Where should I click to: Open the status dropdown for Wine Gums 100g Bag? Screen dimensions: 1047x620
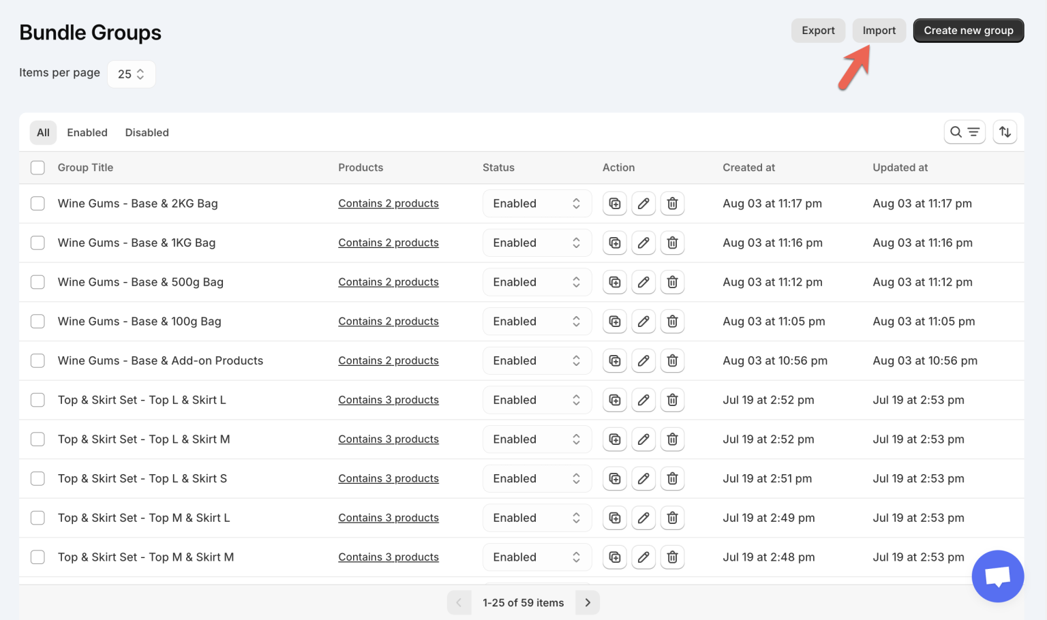(537, 321)
